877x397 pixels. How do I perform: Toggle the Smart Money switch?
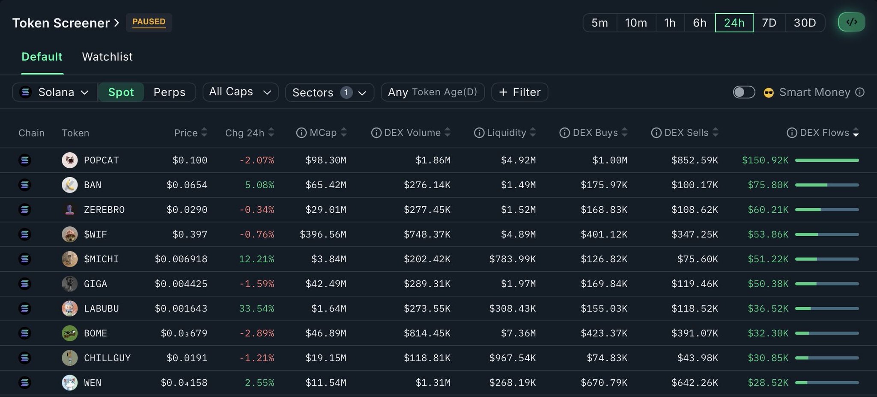pos(744,92)
